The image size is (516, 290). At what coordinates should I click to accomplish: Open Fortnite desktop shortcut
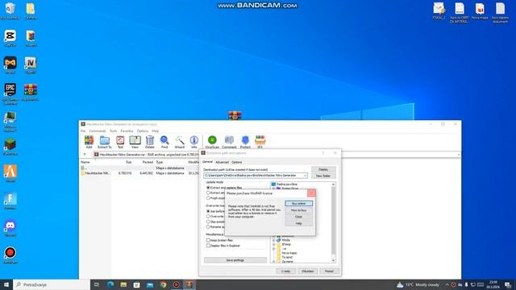click(x=10, y=201)
